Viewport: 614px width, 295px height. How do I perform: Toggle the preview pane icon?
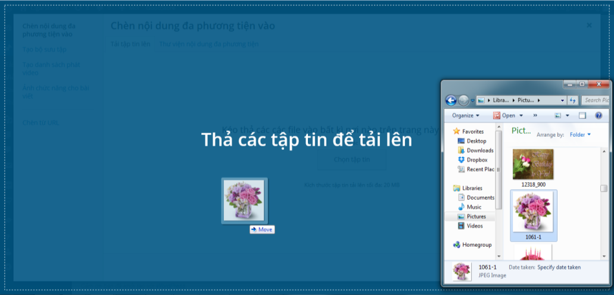tap(582, 116)
